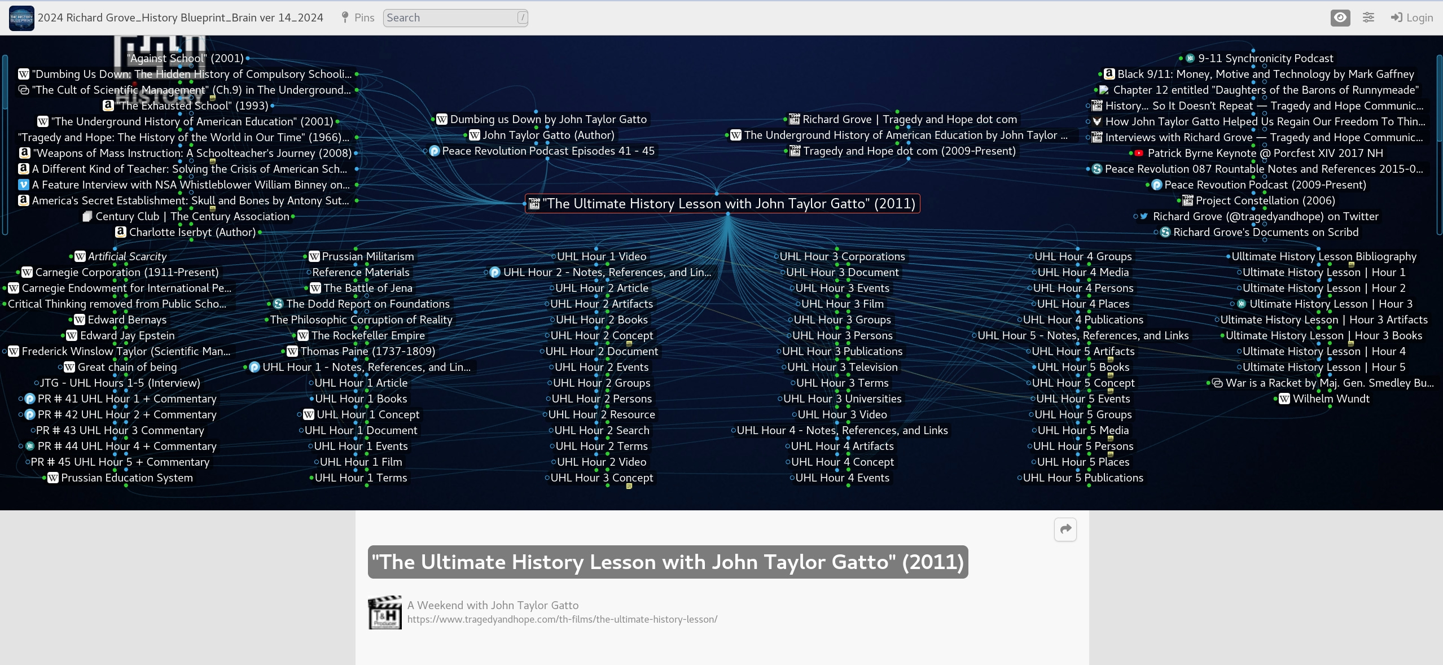Click Wikipedia icon beside UHL Hour 1 Concept
Screen dimensions: 1443x665
[x=309, y=414]
